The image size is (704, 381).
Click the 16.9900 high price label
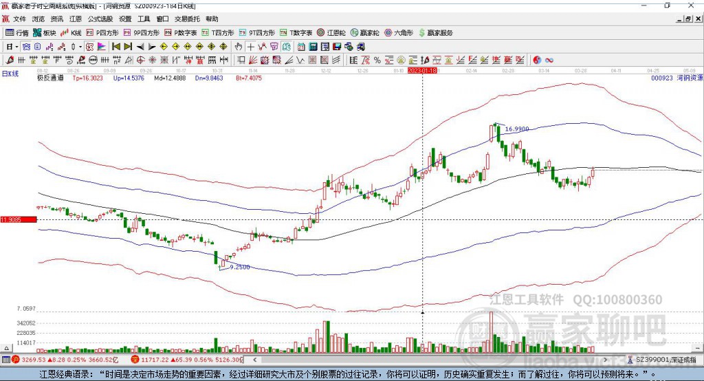point(517,129)
